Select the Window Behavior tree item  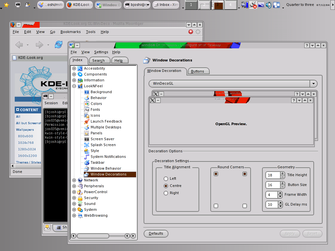tap(106, 168)
